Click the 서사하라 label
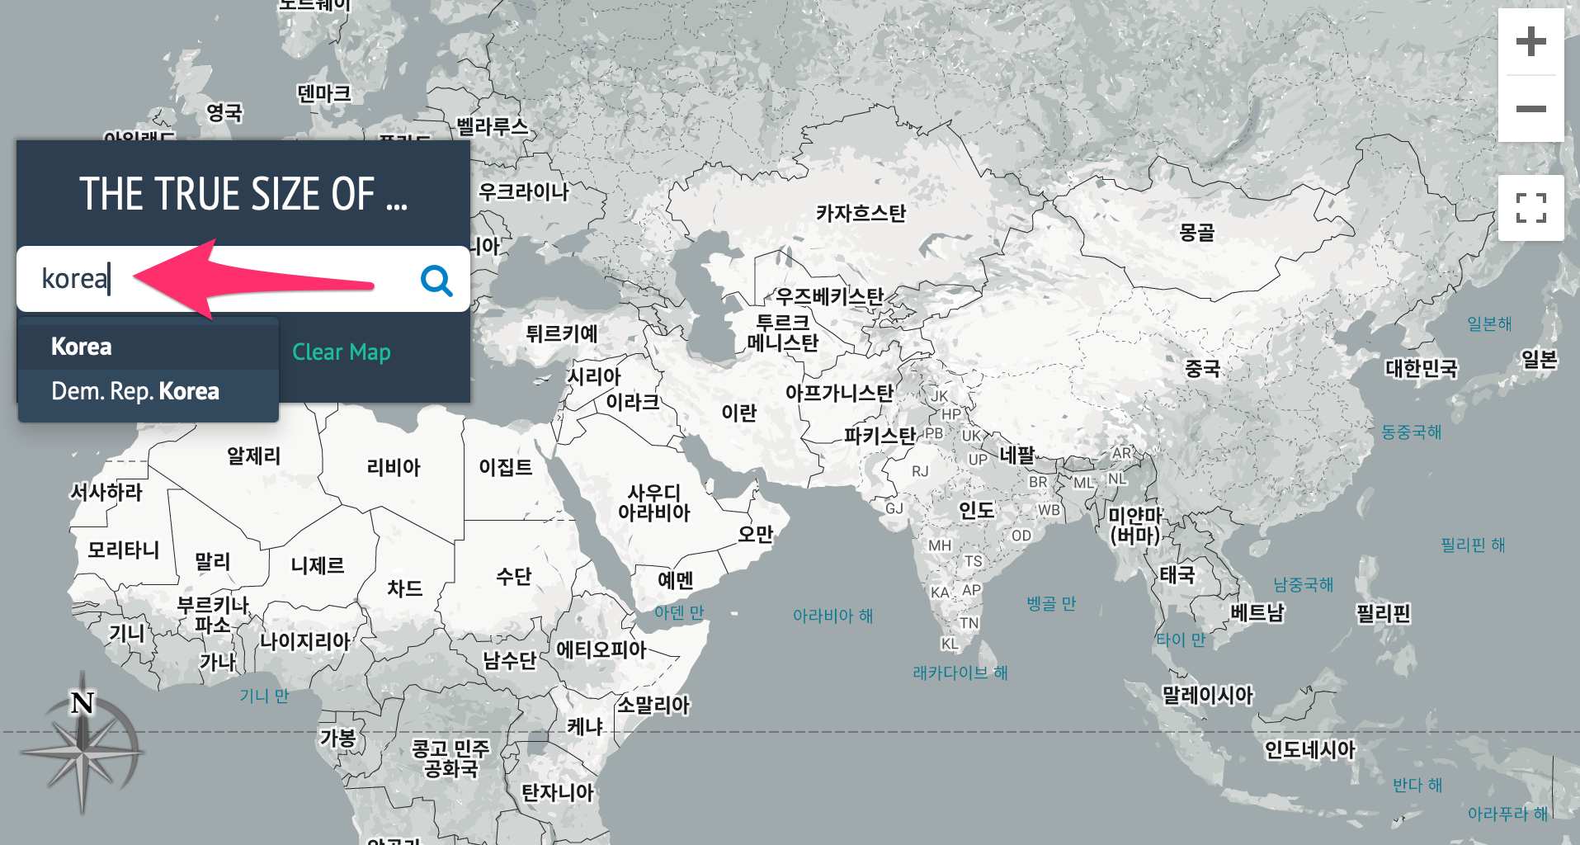 106,493
